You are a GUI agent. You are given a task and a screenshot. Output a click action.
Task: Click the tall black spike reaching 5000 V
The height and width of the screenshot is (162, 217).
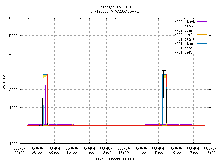pyautogui.click(x=173, y=80)
